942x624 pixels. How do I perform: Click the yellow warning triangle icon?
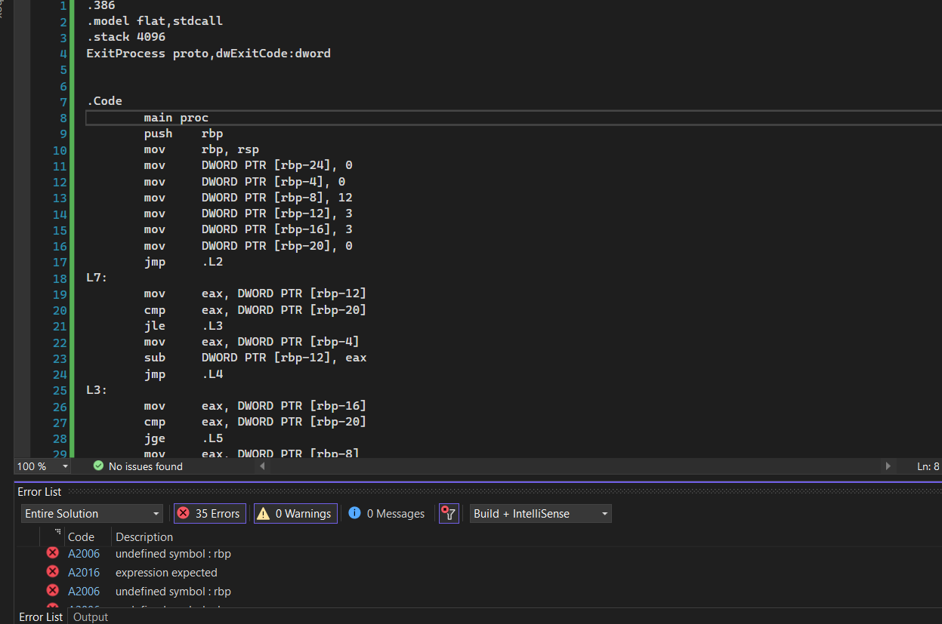tap(263, 514)
